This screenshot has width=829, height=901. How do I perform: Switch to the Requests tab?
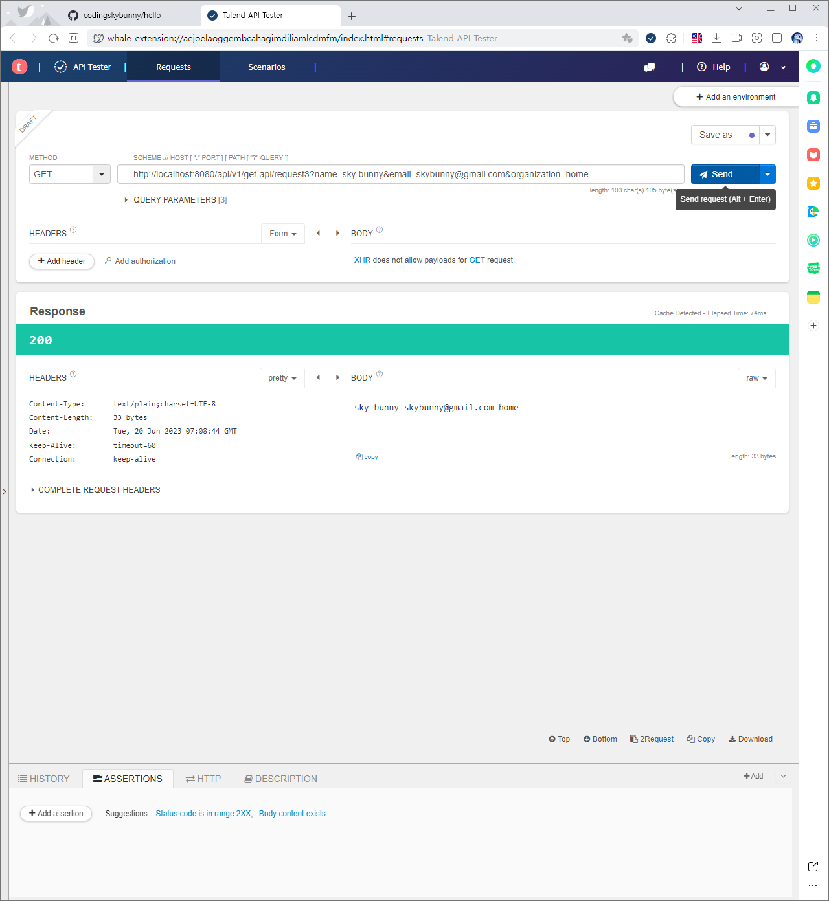coord(174,67)
